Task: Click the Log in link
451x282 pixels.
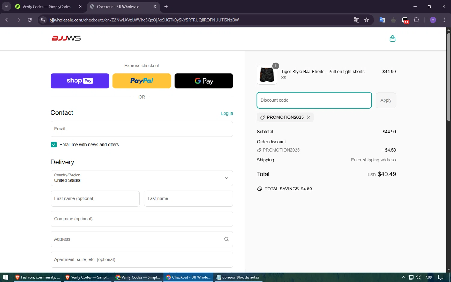Action: coord(227,113)
